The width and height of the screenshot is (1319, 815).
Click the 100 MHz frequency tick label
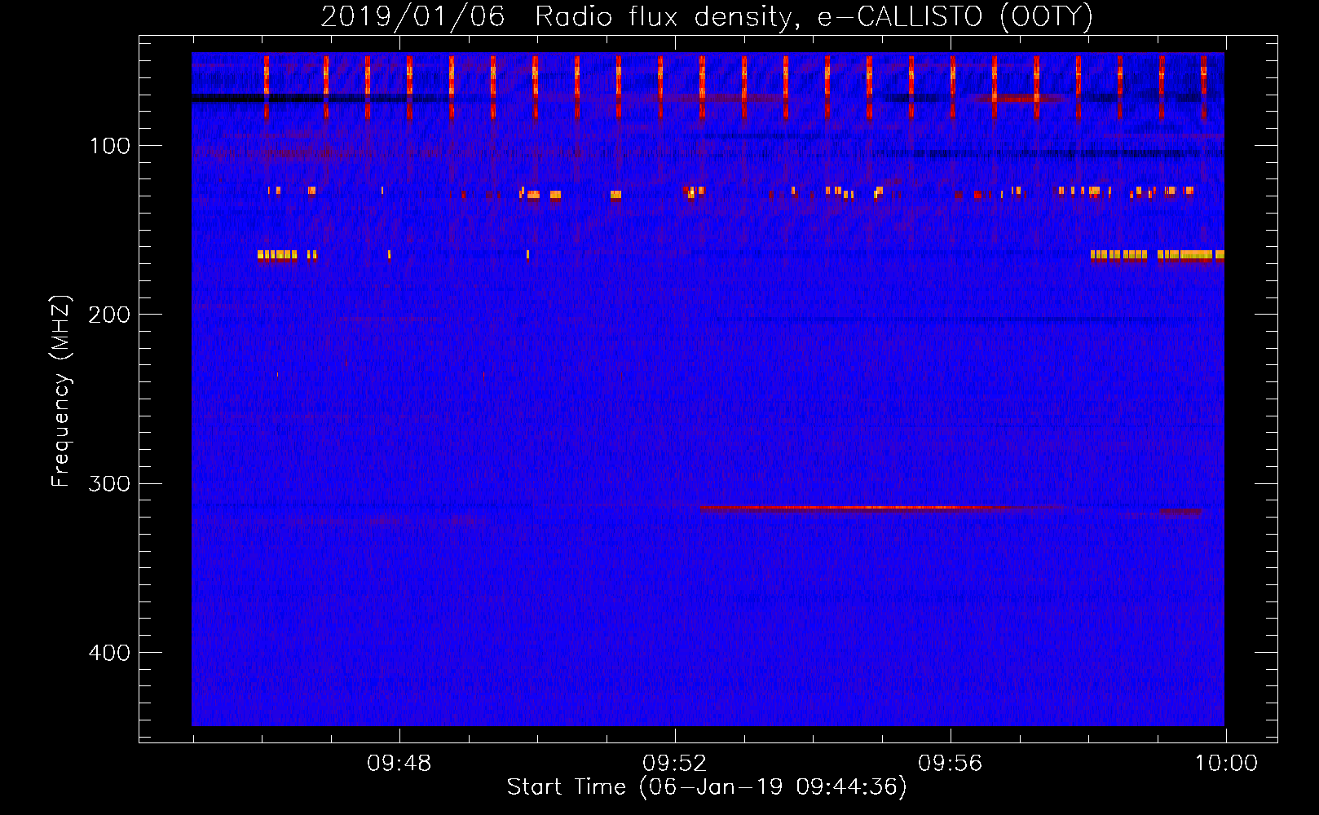[110, 146]
